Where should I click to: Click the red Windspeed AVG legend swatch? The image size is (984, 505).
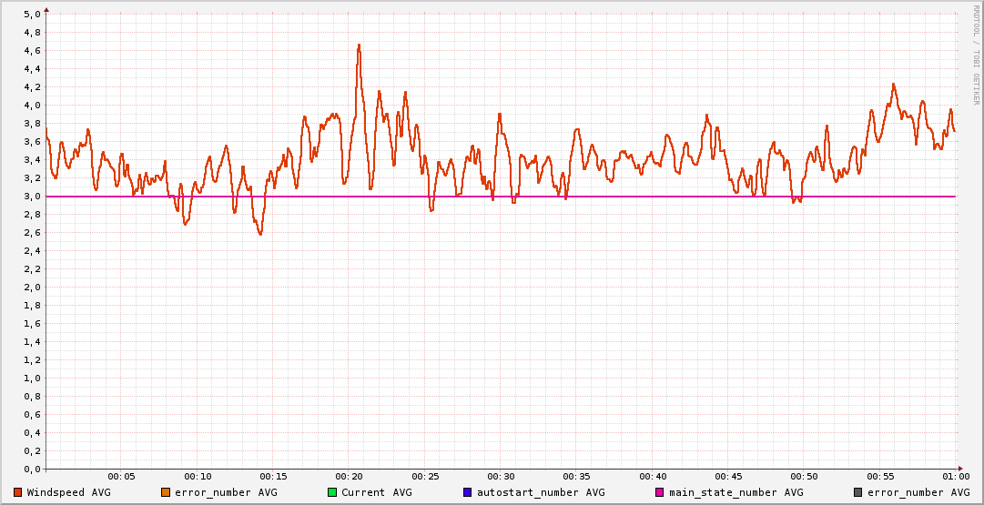point(18,492)
